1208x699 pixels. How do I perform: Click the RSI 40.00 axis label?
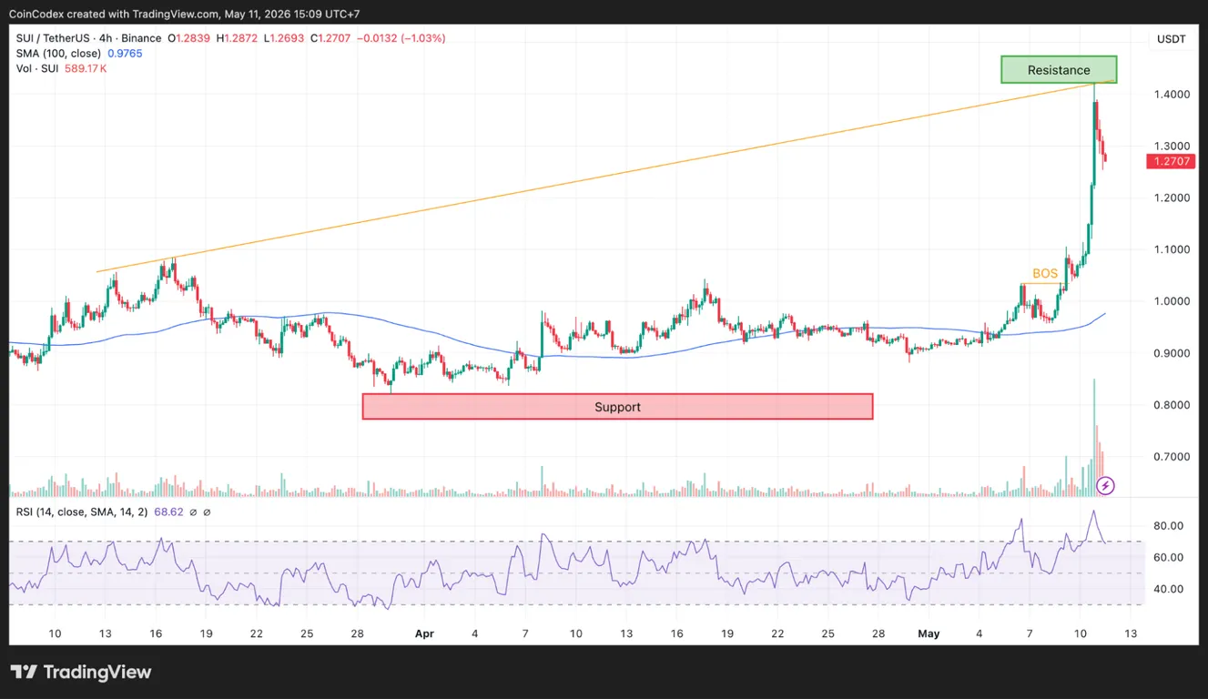click(1169, 589)
